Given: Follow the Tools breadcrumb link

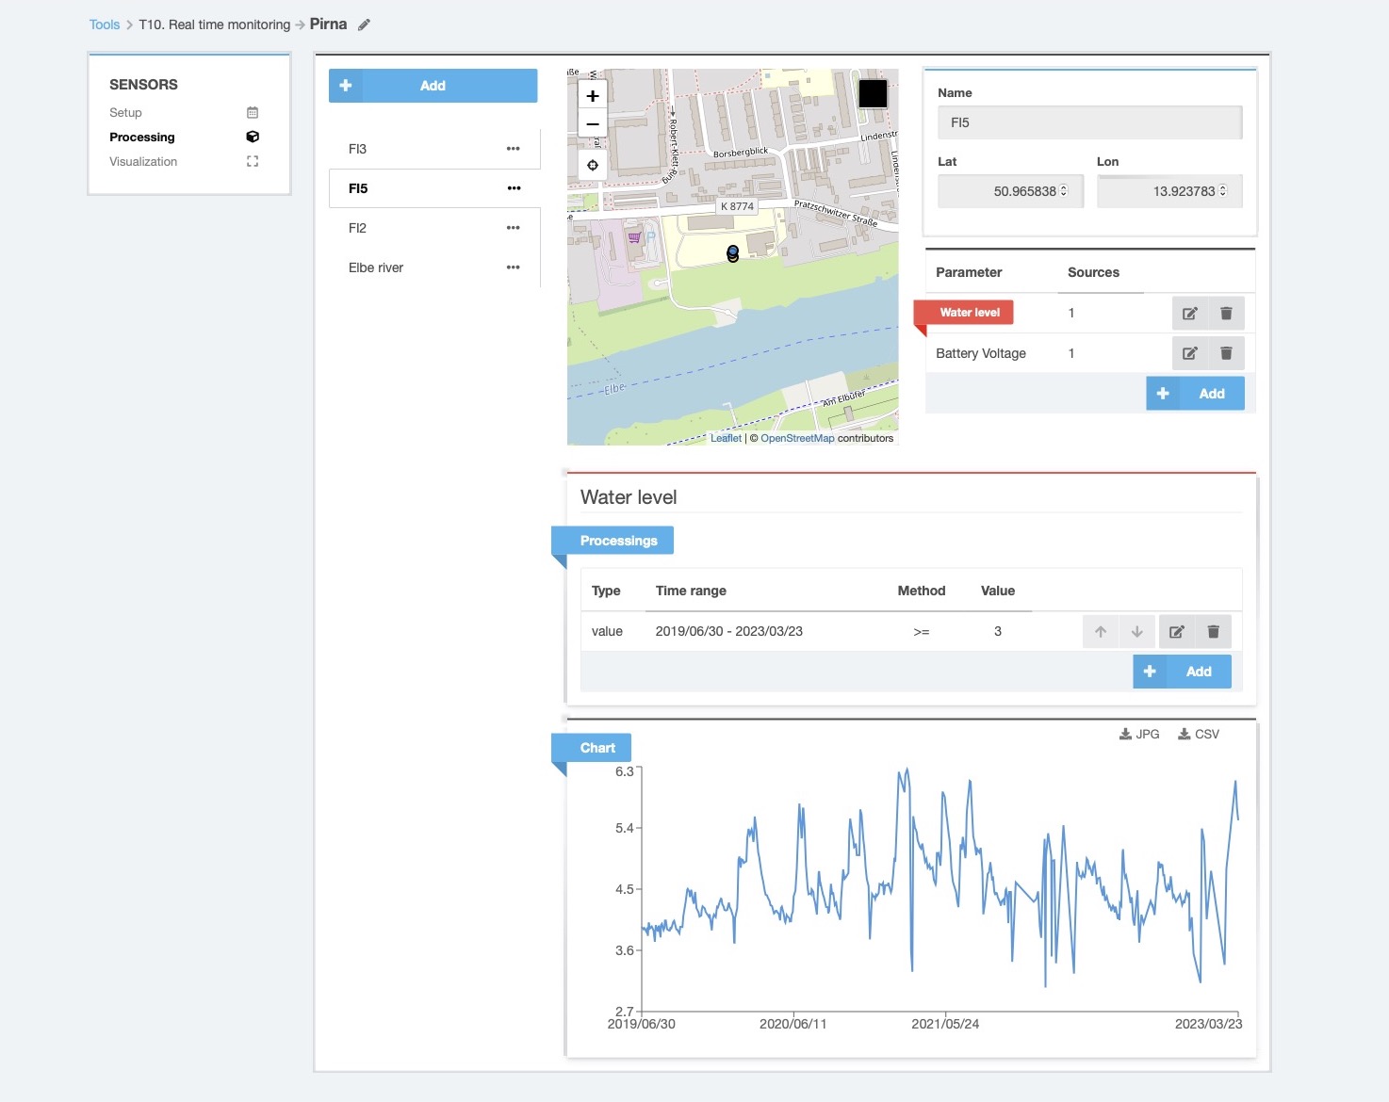Looking at the screenshot, I should tap(105, 25).
